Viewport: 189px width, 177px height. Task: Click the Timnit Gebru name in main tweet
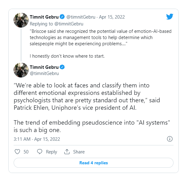44,67
